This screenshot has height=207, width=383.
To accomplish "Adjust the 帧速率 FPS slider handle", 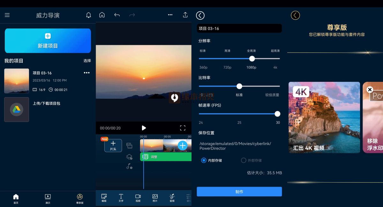I will [x=277, y=114].
